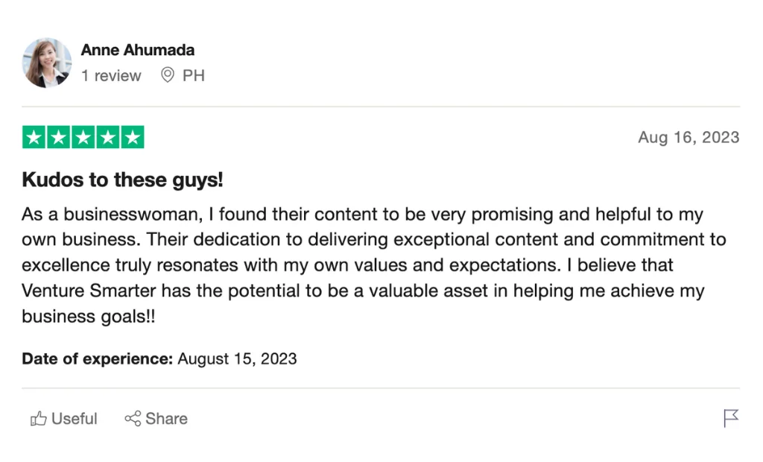Click the Aug 16, 2023 review date
763x462 pixels.
pos(688,137)
